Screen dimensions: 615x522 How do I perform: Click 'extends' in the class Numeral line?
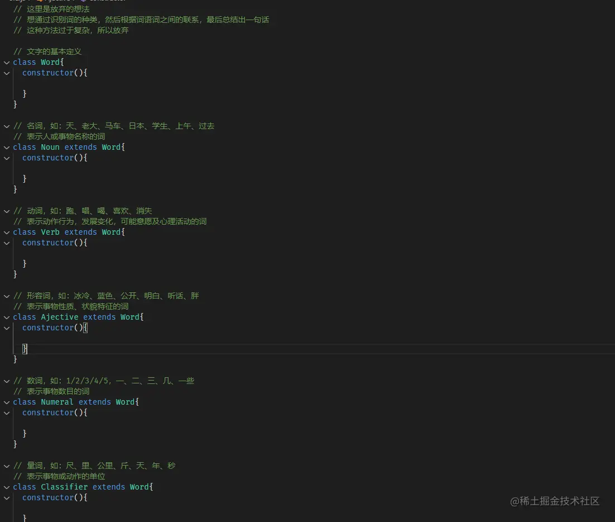pyautogui.click(x=95, y=402)
